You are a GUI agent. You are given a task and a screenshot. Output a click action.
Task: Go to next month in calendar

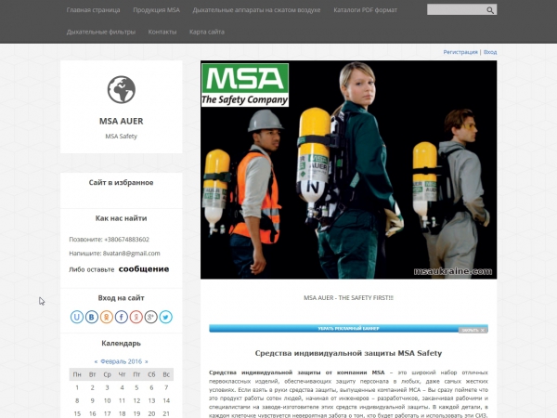click(147, 361)
